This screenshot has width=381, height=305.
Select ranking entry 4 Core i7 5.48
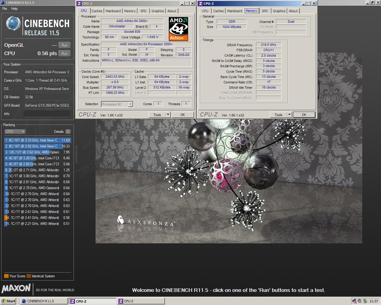[x=38, y=158]
